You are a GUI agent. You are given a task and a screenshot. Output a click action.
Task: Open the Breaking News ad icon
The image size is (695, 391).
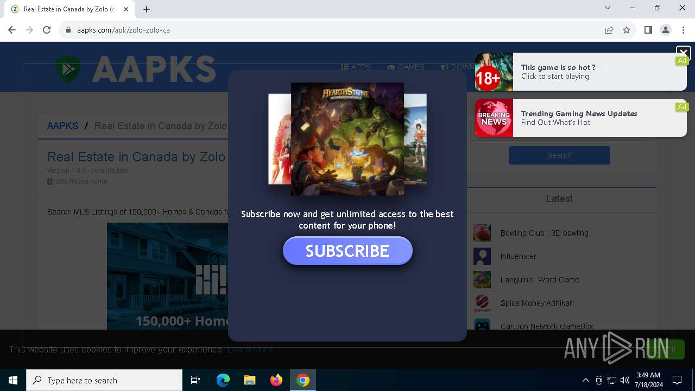click(494, 118)
